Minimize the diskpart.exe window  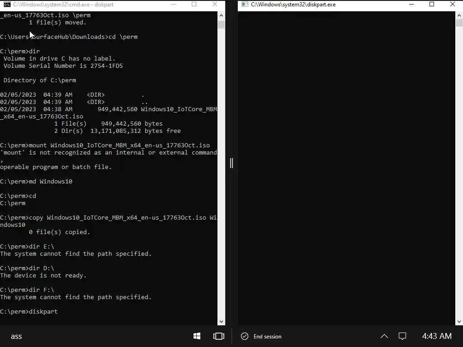411,5
